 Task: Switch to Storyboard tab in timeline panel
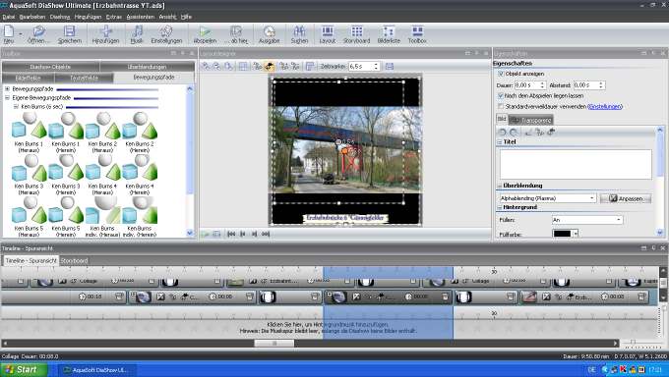[x=74, y=261]
